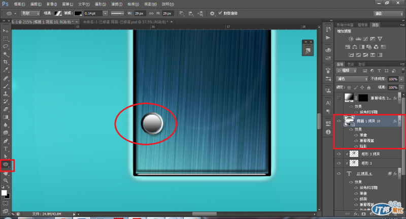Click the white foreground color swatch

[4, 193]
